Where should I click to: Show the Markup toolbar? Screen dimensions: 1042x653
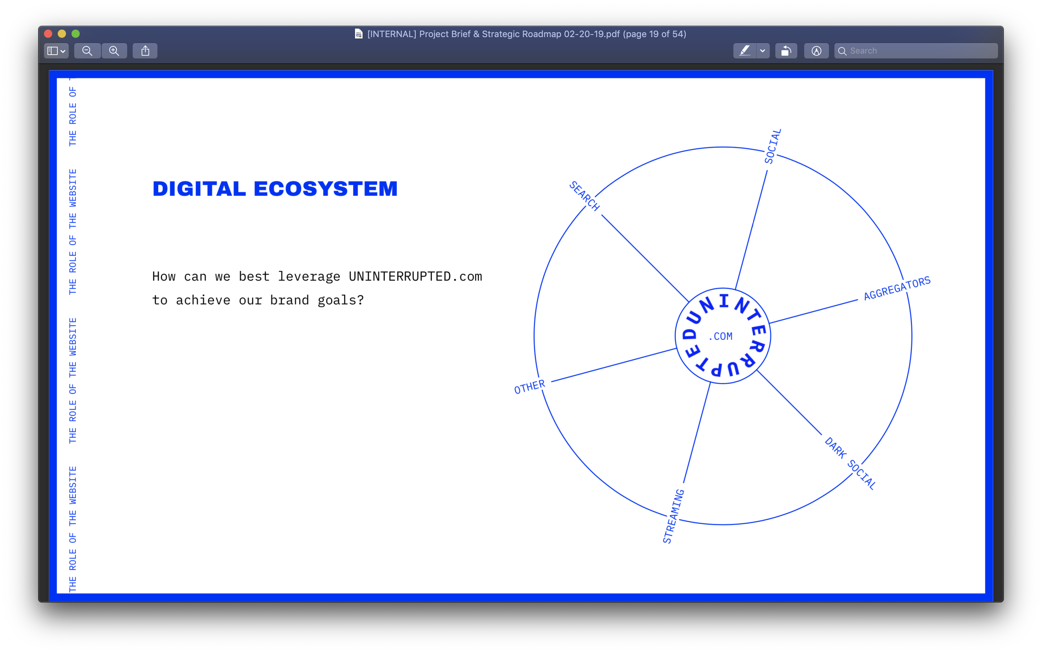click(x=816, y=51)
